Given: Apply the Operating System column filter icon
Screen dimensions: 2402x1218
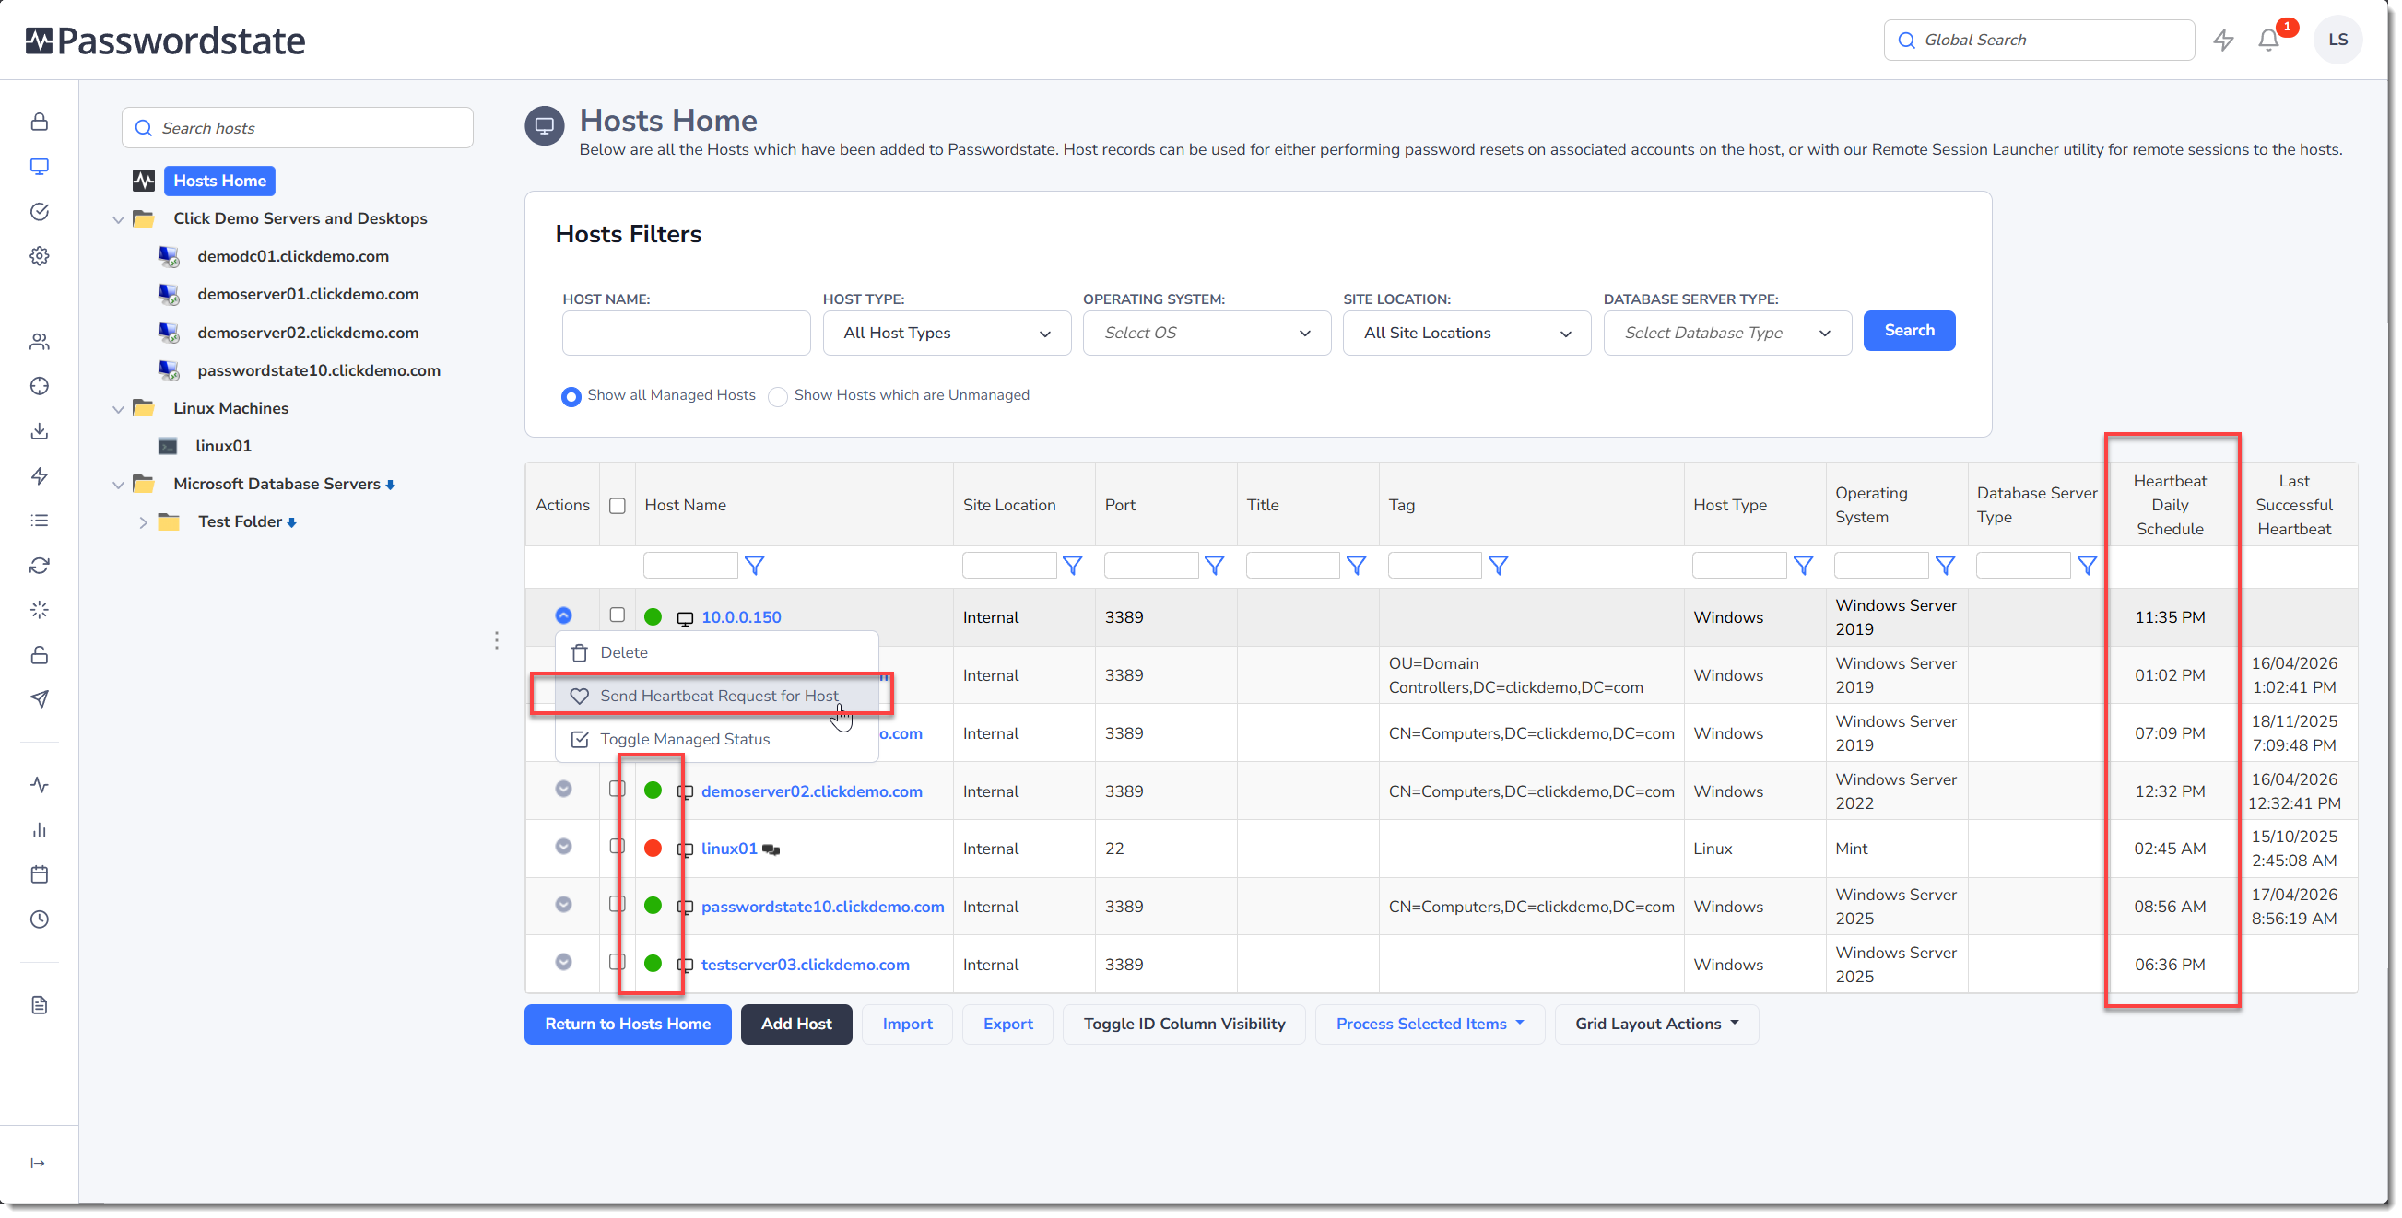Looking at the screenshot, I should pyautogui.click(x=1945, y=566).
